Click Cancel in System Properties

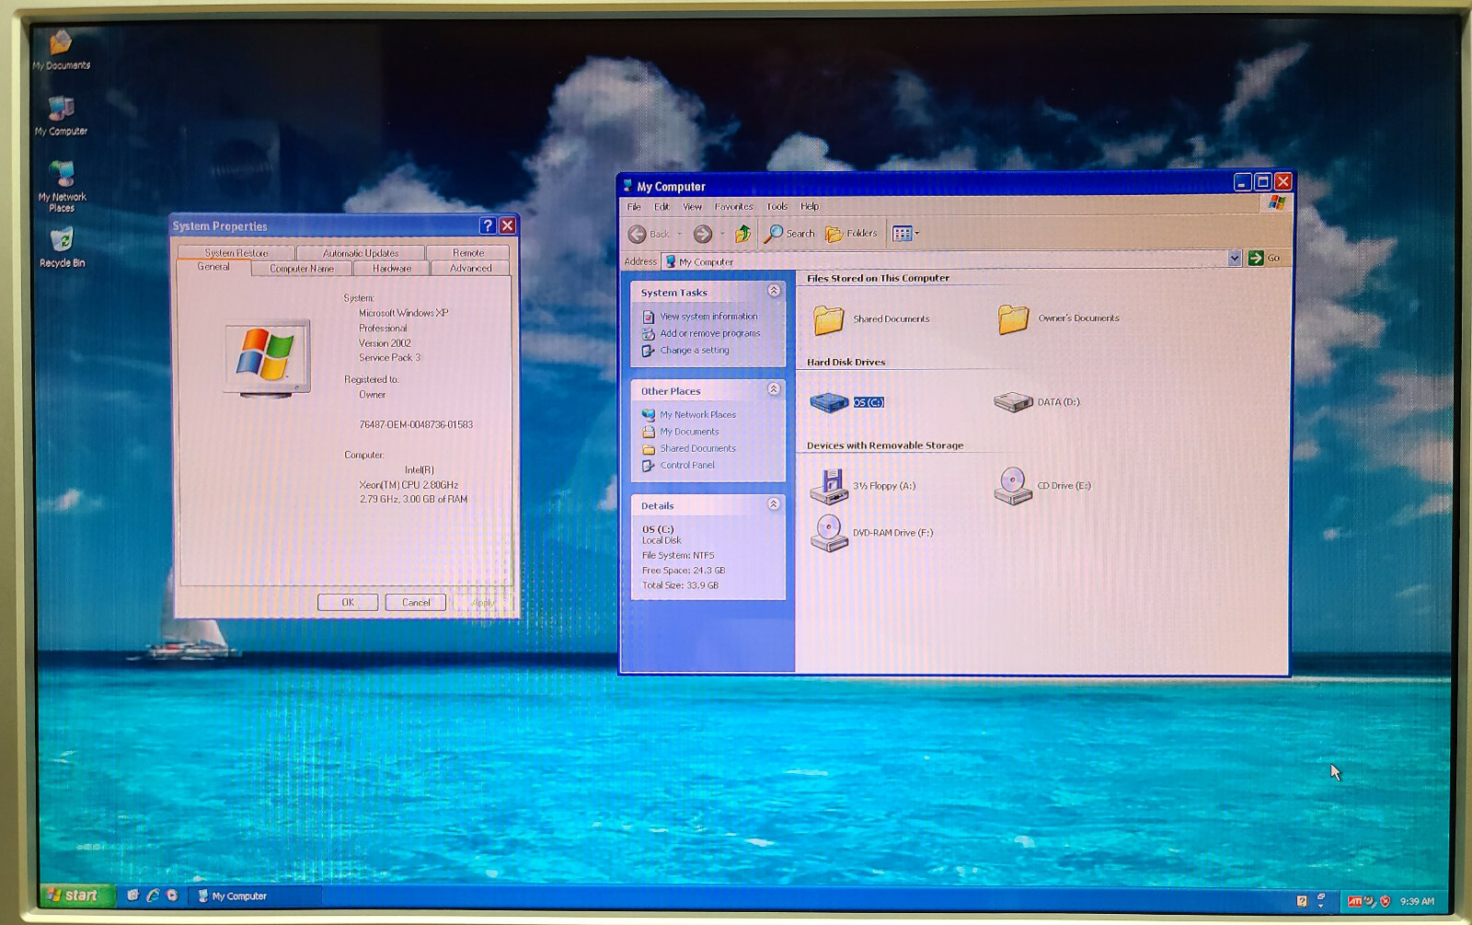pos(415,602)
